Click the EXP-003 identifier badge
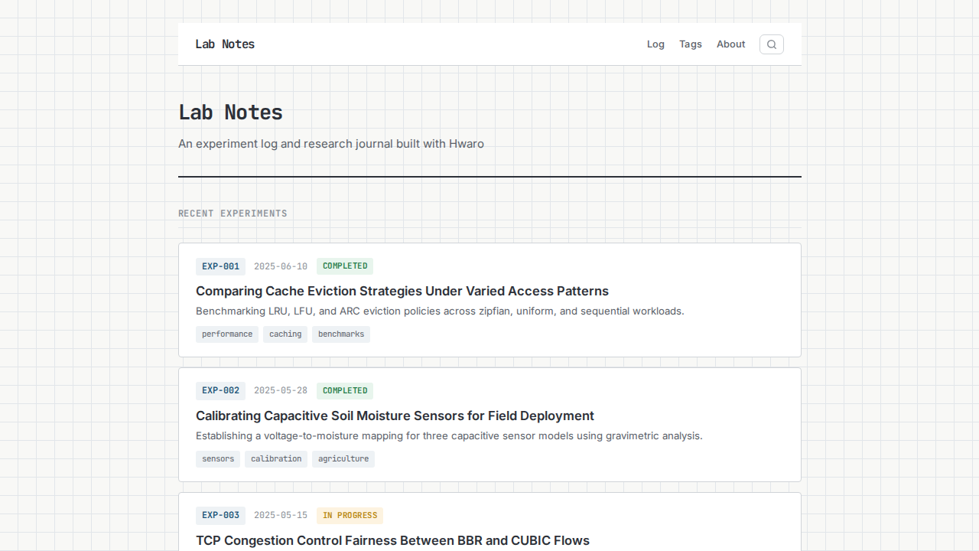Screen dimensions: 979x551 point(220,515)
